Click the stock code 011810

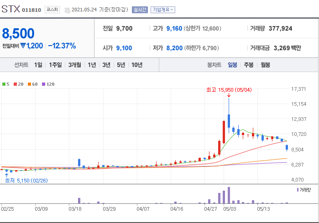pos(31,10)
